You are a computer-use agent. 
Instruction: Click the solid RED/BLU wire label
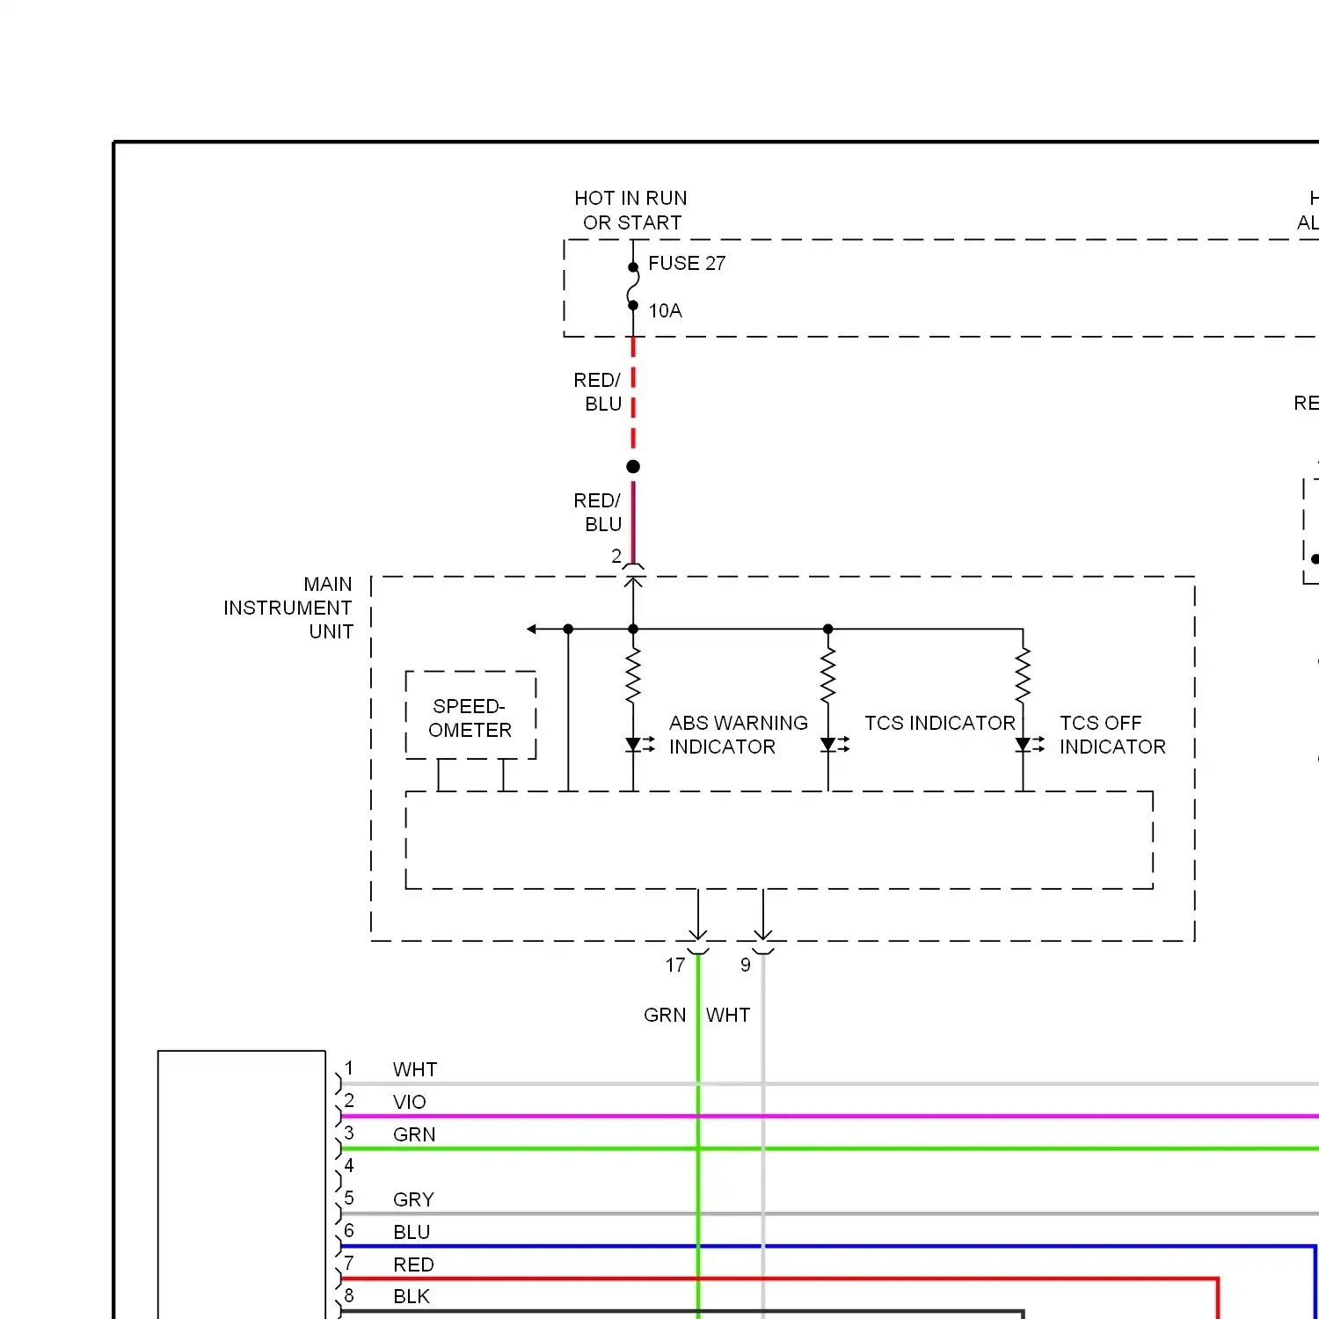coord(598,512)
